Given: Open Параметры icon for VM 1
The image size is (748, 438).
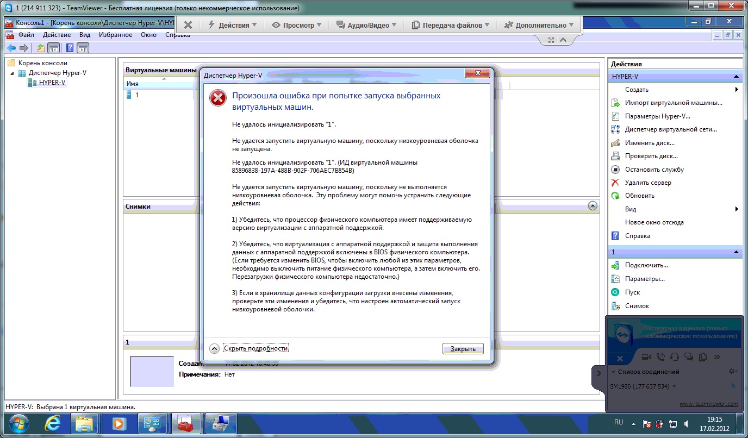Looking at the screenshot, I should point(615,279).
